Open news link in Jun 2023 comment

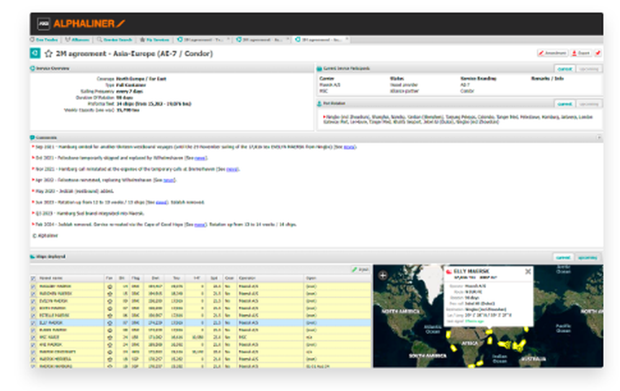(161, 202)
